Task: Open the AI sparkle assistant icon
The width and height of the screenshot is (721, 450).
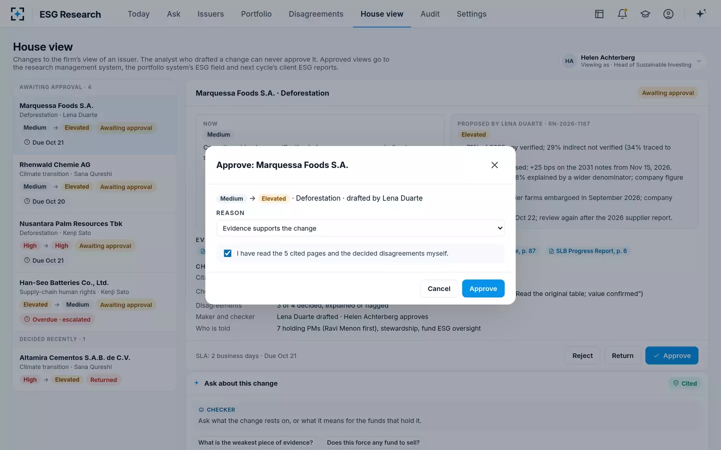Action: point(701,13)
